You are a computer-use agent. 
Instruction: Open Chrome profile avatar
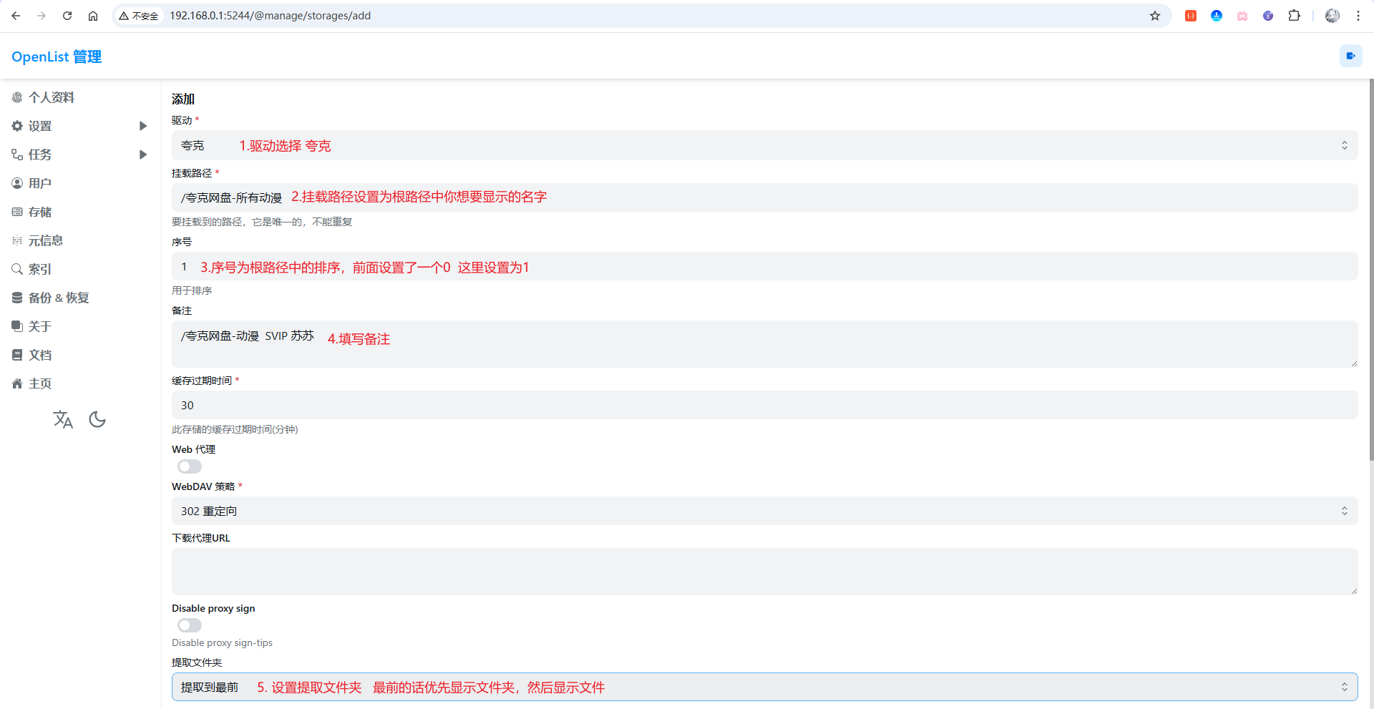pyautogui.click(x=1332, y=16)
